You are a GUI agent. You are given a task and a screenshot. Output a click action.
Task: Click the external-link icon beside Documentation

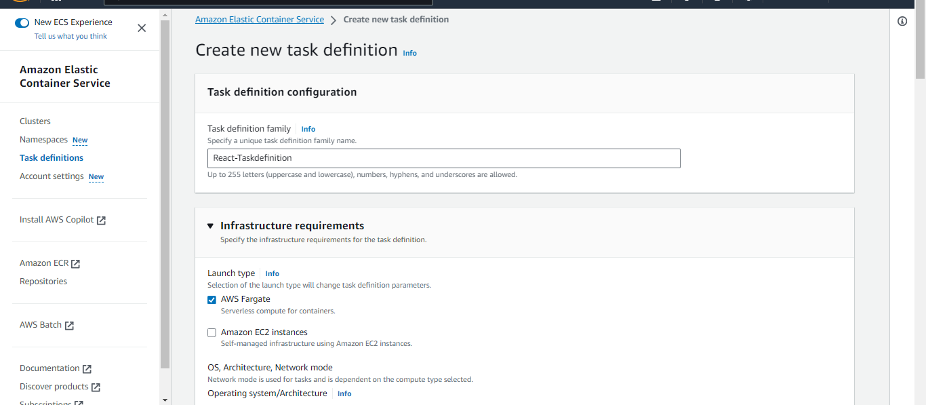[x=87, y=369]
